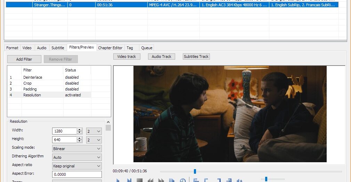Image resolution: width=351 pixels, height=182 pixels.
Task: Open the Width multiple dropdown showing 2
Action: (x=94, y=131)
